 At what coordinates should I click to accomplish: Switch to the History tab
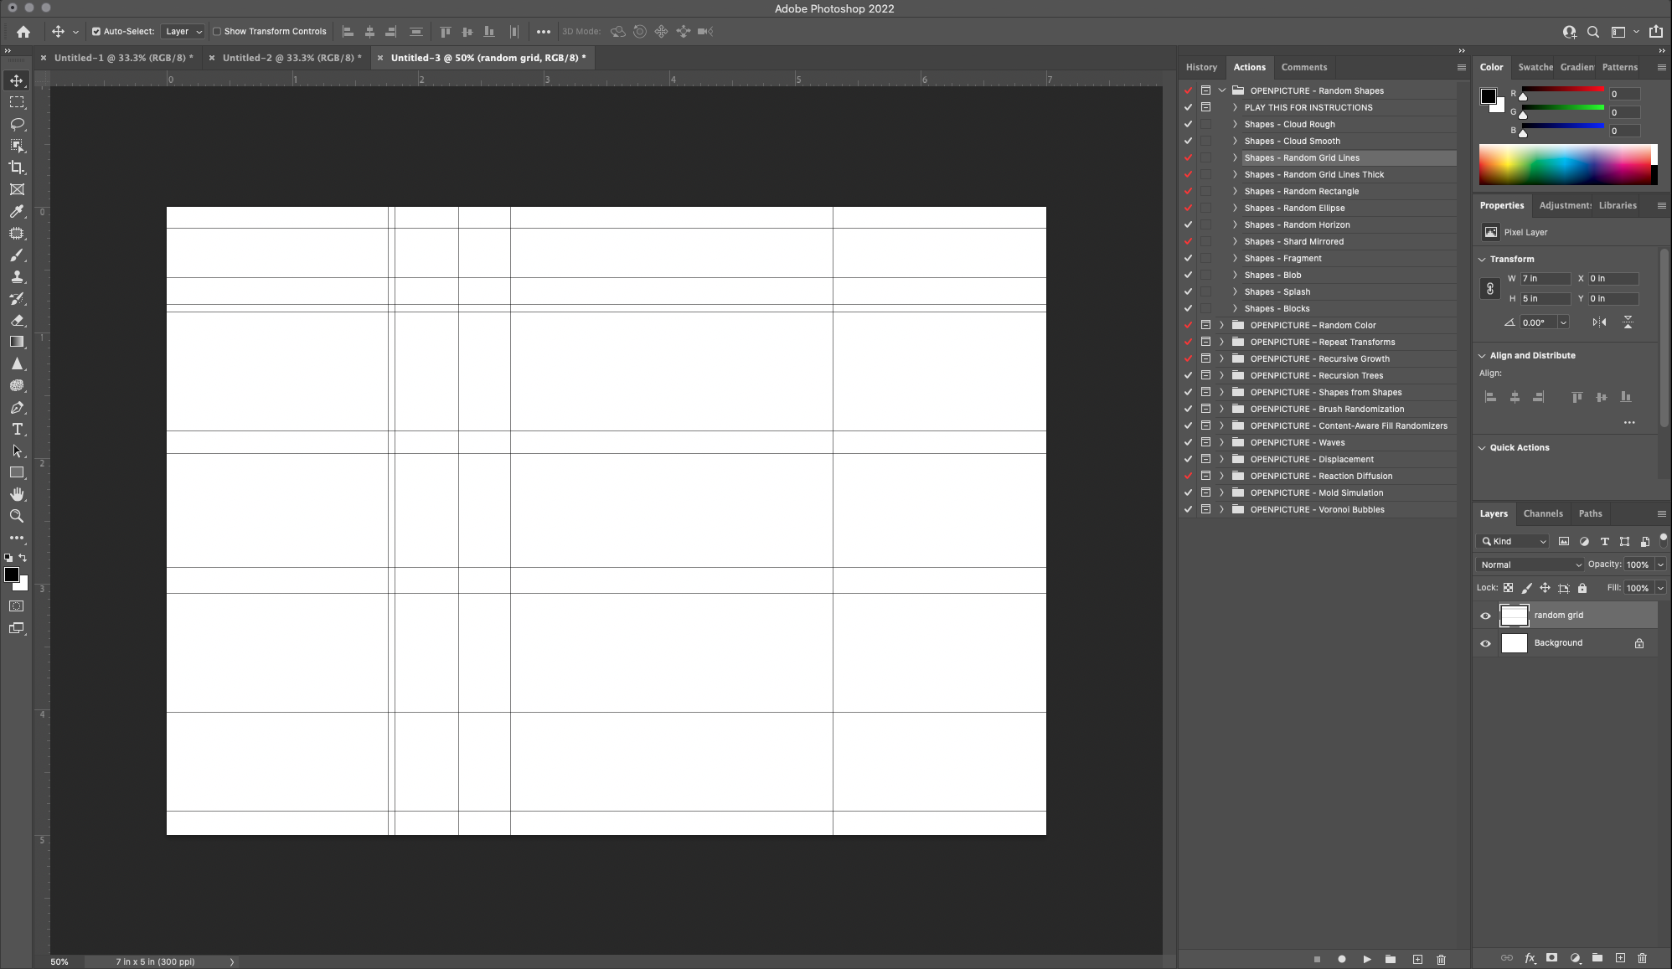1201,67
